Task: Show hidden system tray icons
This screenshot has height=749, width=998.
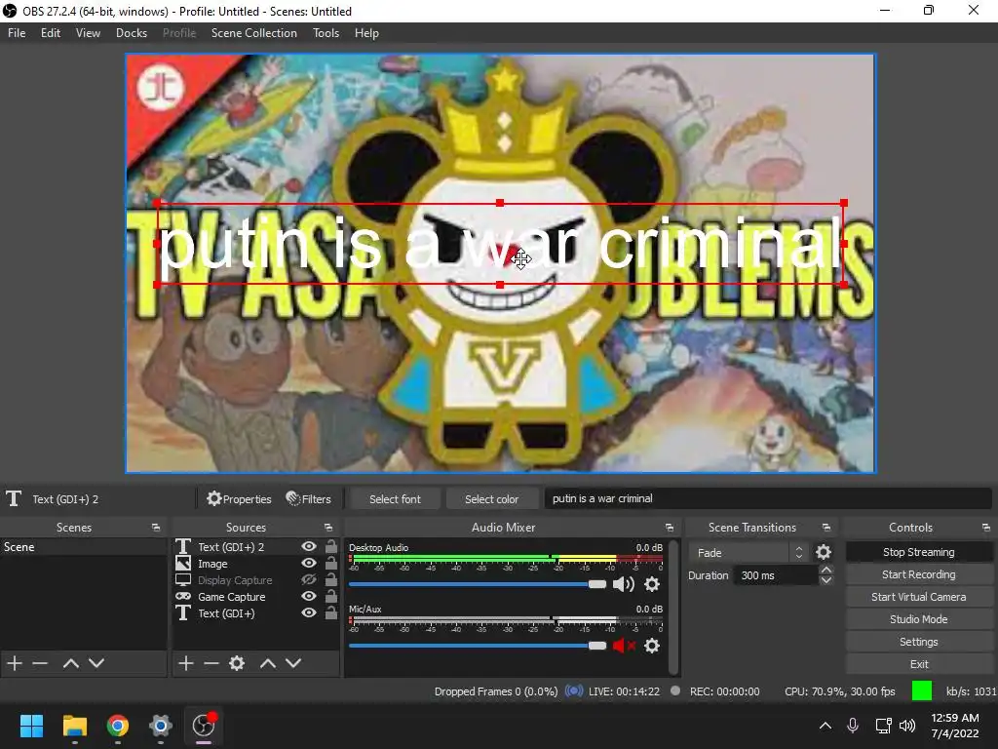Action: point(825,726)
